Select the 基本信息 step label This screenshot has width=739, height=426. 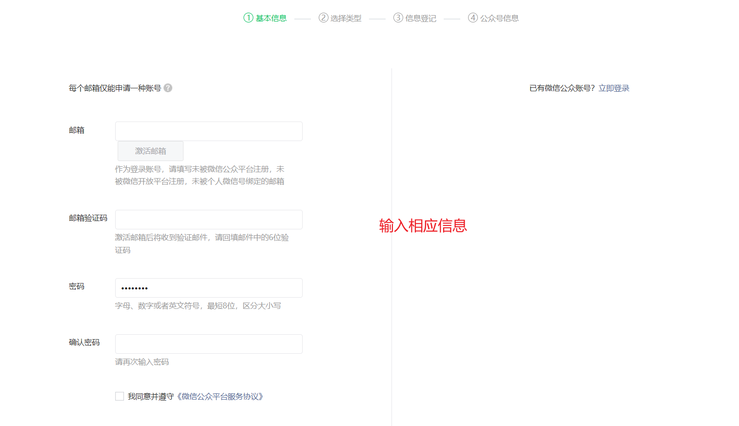pos(271,19)
